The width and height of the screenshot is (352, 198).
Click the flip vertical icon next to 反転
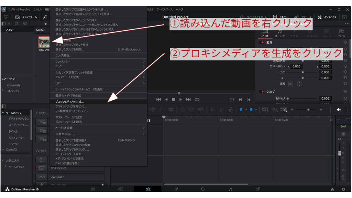coord(299,84)
